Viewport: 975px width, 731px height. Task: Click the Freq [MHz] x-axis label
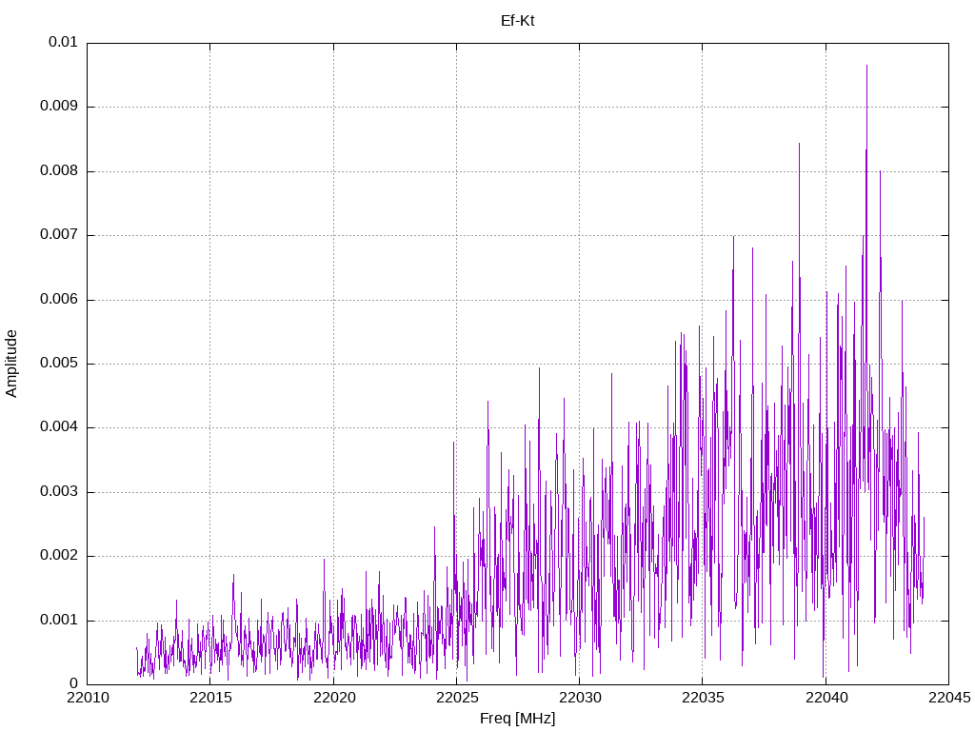click(517, 719)
